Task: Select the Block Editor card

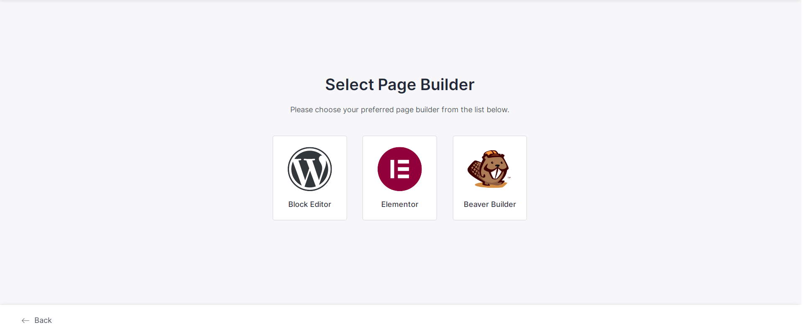Action: click(309, 178)
